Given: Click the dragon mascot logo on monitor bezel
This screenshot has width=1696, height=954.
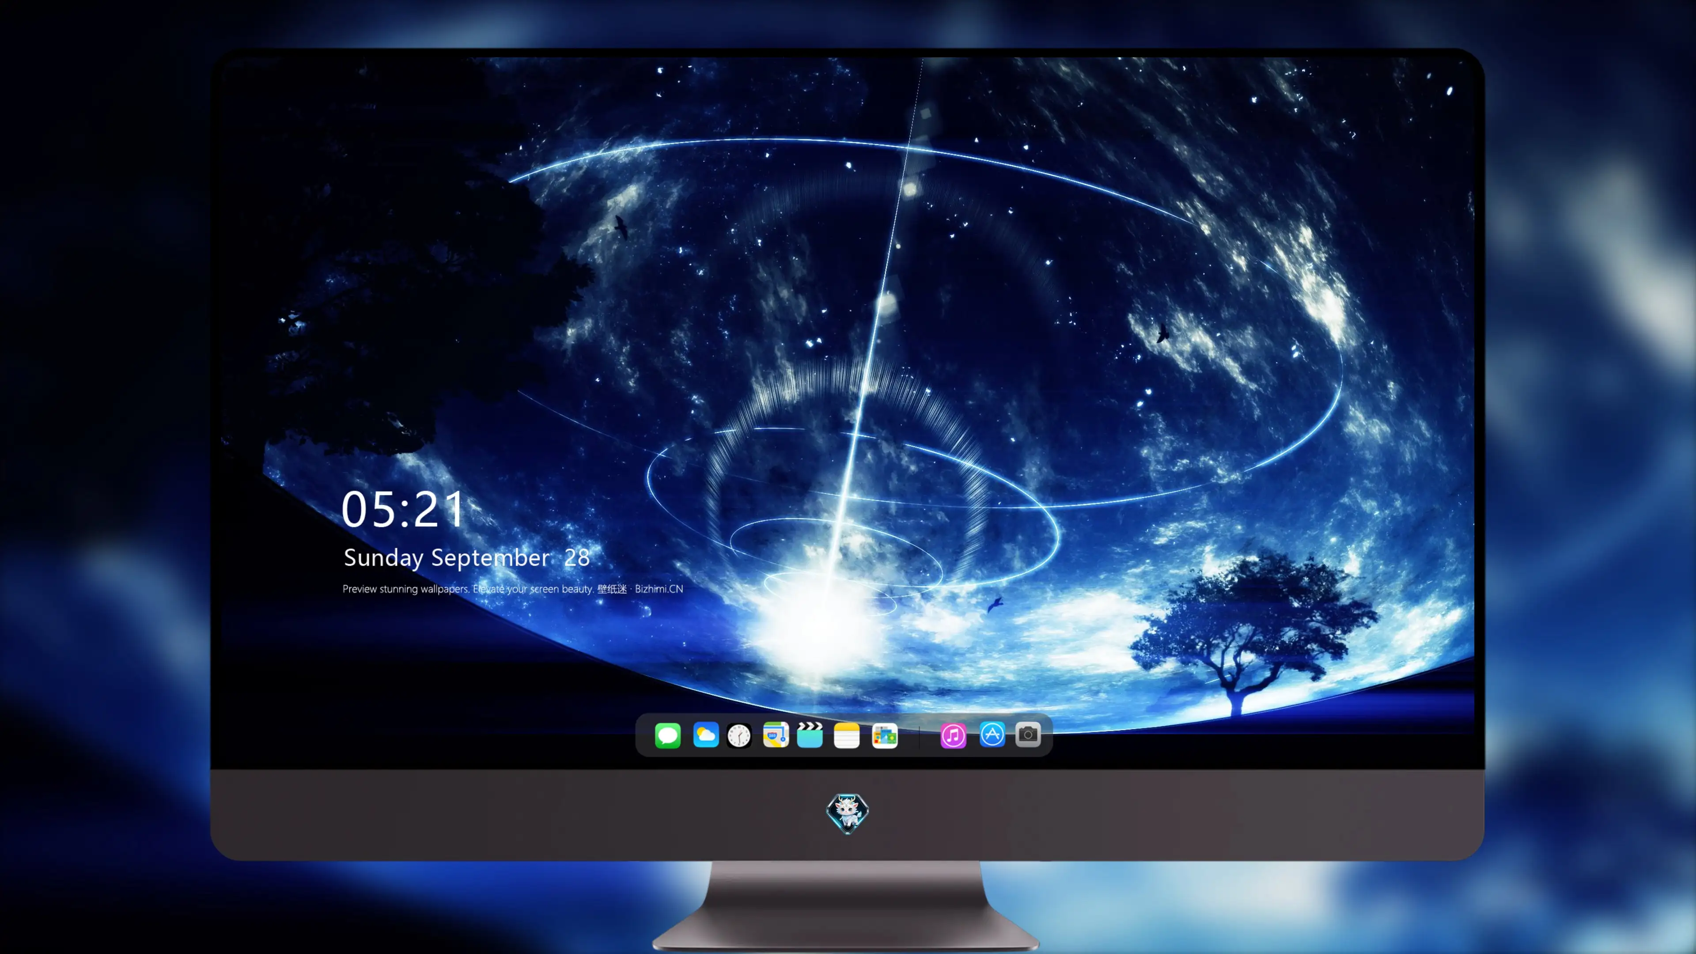Looking at the screenshot, I should (x=848, y=813).
